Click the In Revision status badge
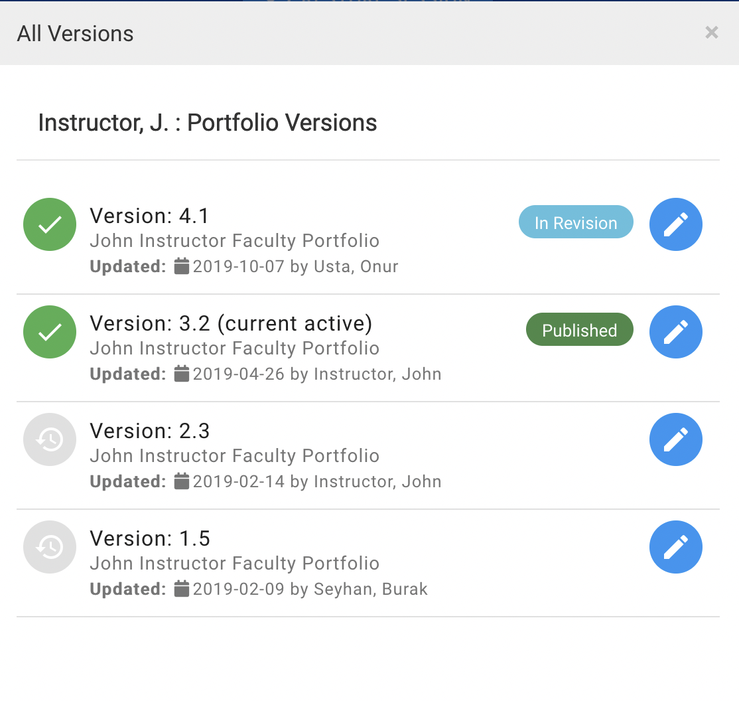Image resolution: width=739 pixels, height=701 pixels. click(x=576, y=223)
